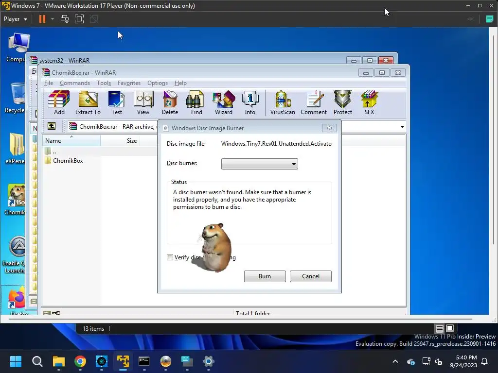This screenshot has width=498, height=373.
Task: Open the File menu in ChomikBox.rar WinRAR
Action: (49, 83)
